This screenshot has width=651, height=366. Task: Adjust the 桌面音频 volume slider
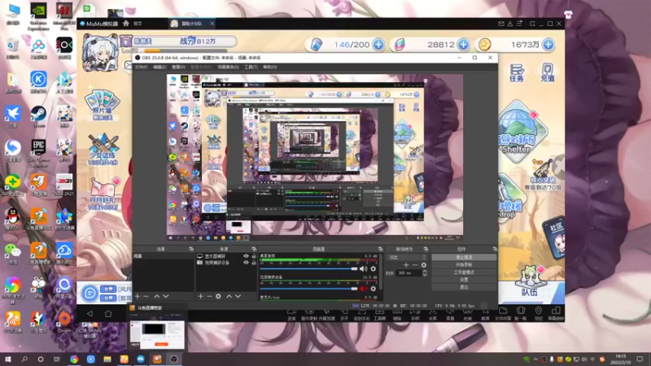point(308,269)
